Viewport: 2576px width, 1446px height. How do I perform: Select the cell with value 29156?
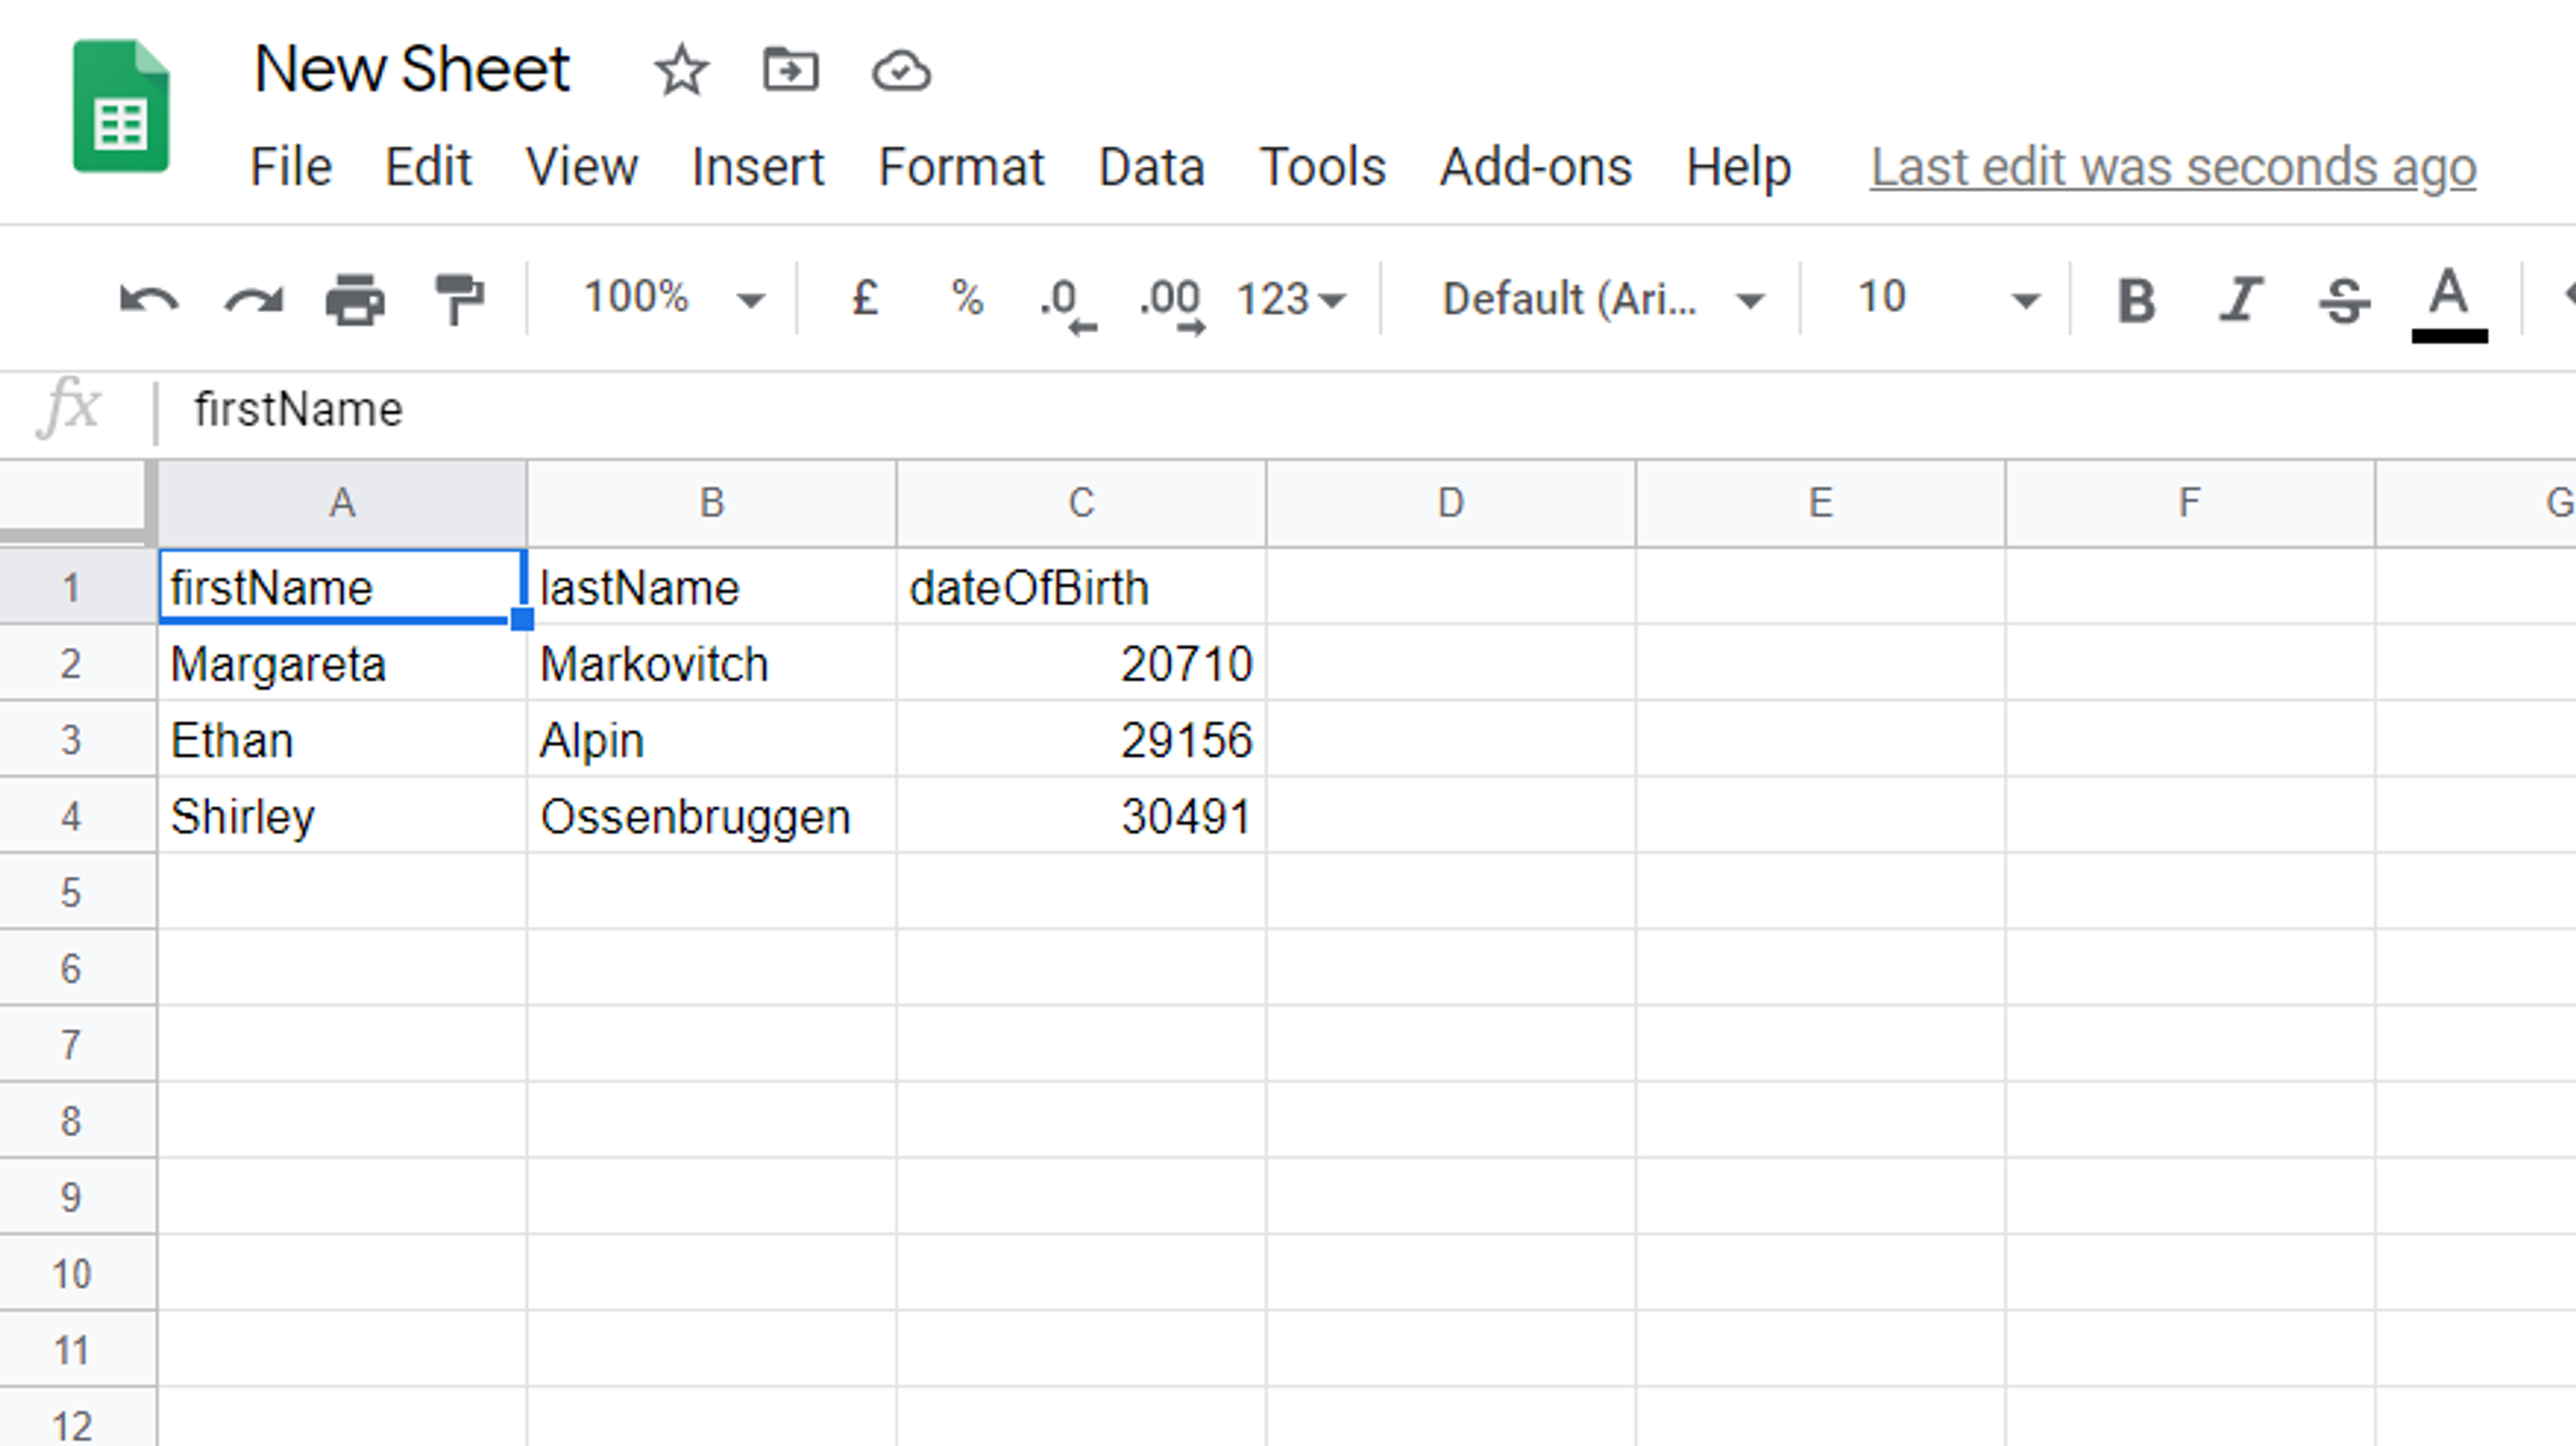(x=1081, y=740)
